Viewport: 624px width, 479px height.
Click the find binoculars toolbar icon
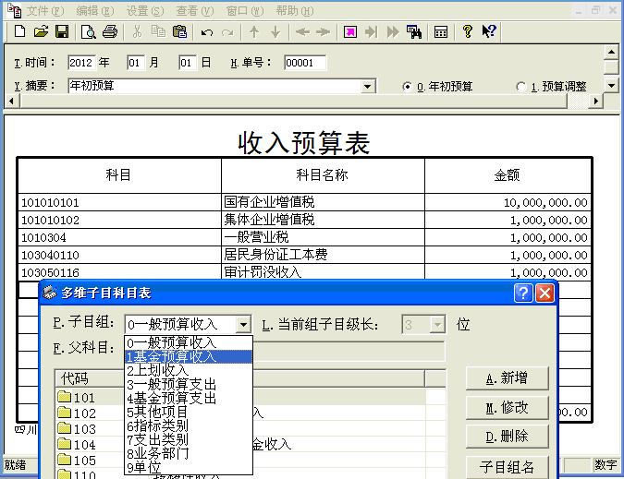[414, 31]
